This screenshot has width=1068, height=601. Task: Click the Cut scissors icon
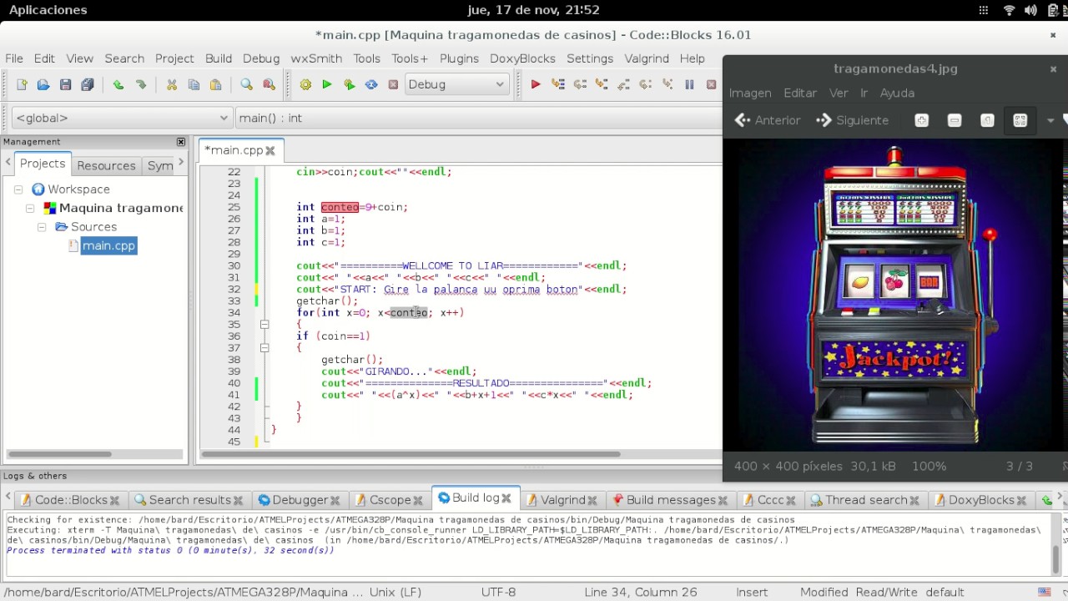(172, 84)
